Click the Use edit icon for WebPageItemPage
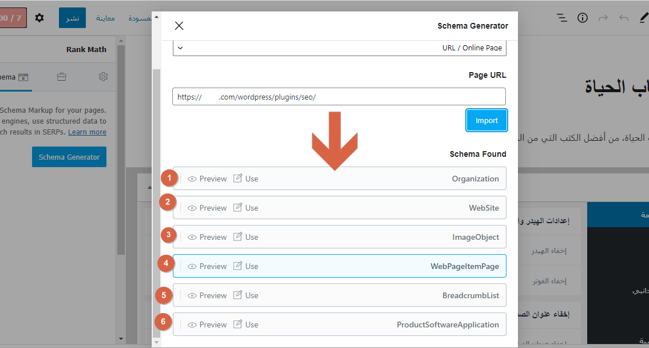Screen dimensions: 649x348 [238, 266]
